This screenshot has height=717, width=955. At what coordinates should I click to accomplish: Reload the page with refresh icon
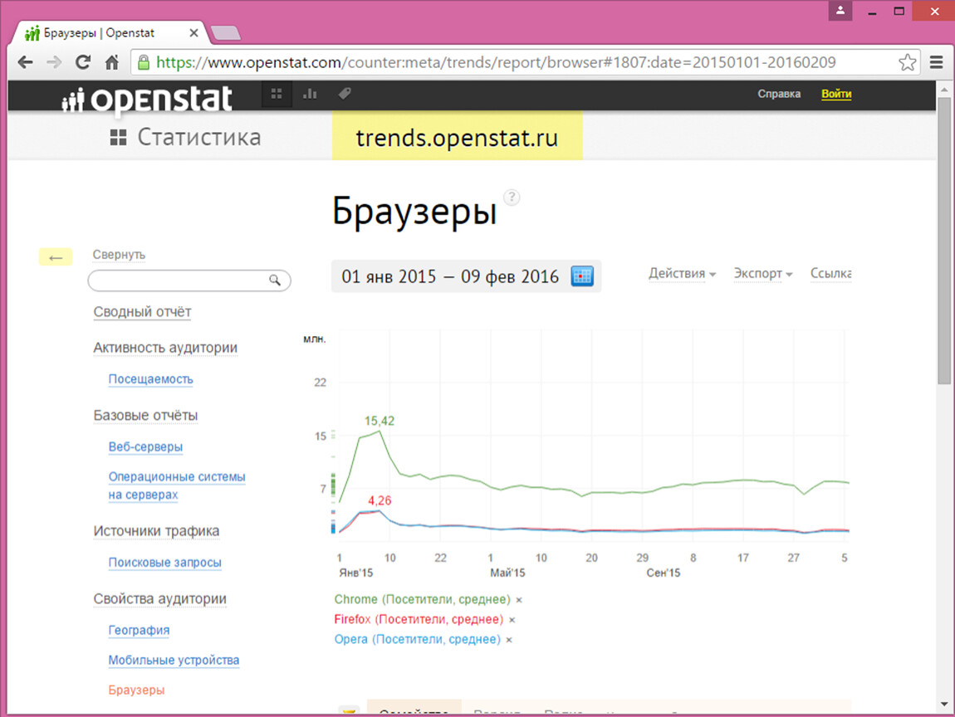pyautogui.click(x=83, y=62)
